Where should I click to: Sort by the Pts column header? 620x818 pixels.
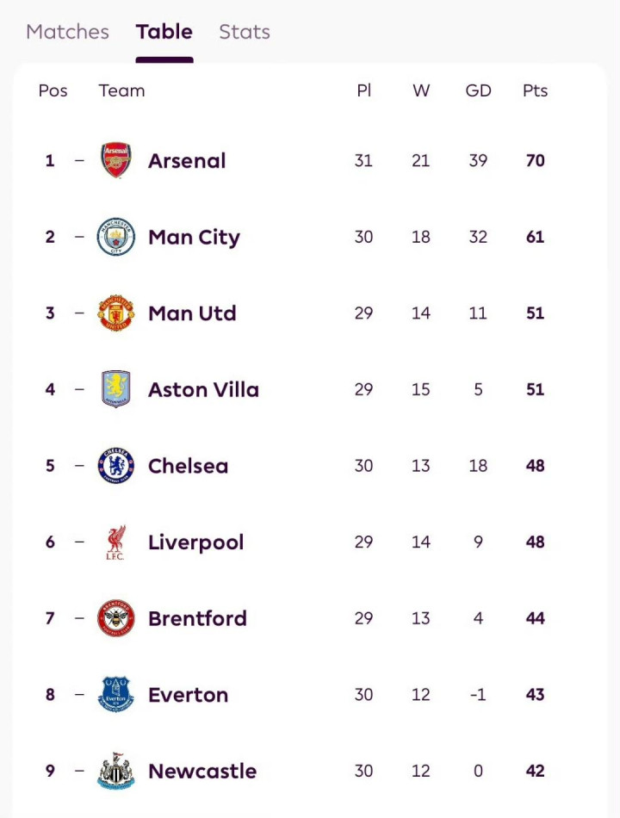(x=535, y=90)
